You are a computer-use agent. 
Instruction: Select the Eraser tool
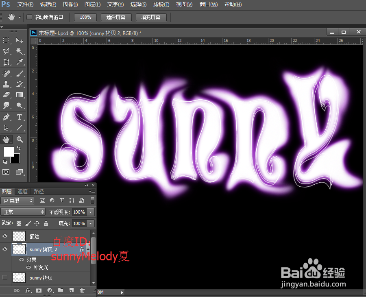coord(6,95)
